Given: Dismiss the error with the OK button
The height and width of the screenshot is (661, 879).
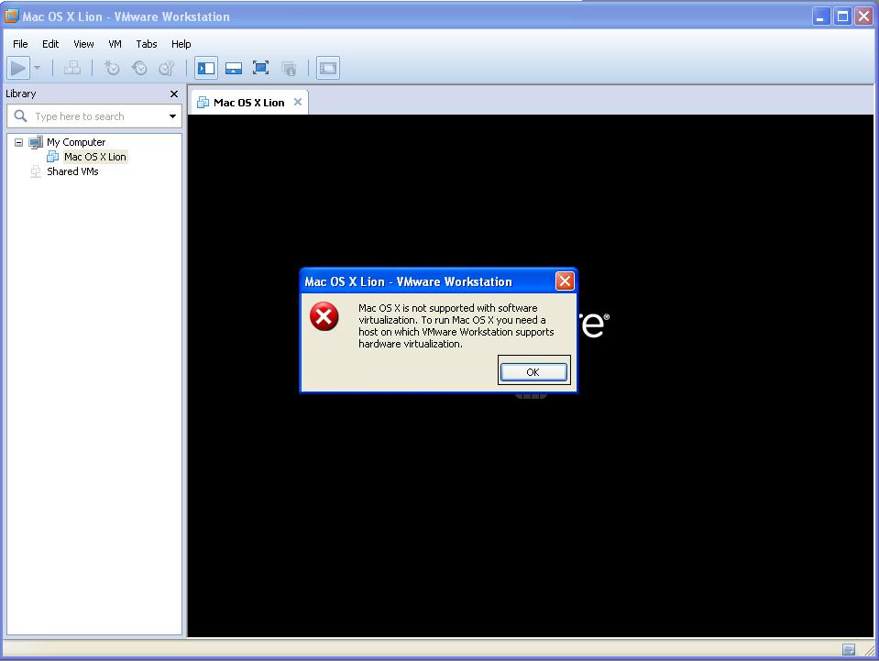Looking at the screenshot, I should coord(533,371).
